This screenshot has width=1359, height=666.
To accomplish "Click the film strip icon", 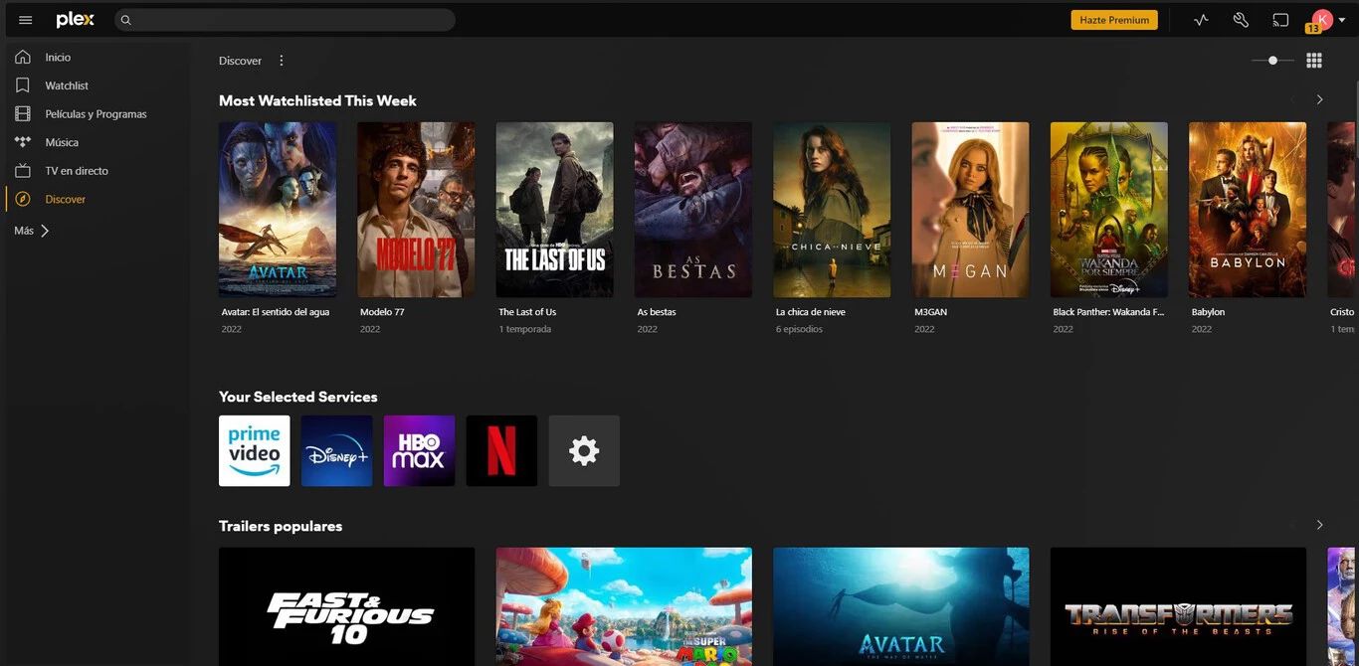I will (23, 114).
